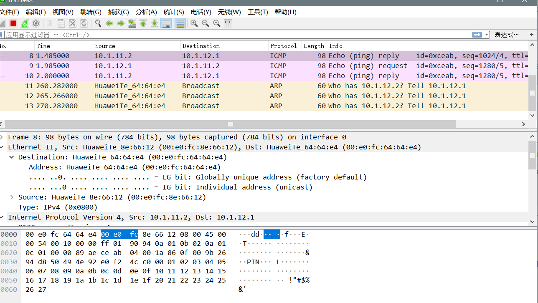
Task: Click the 表达式 button
Action: pyautogui.click(x=507, y=35)
